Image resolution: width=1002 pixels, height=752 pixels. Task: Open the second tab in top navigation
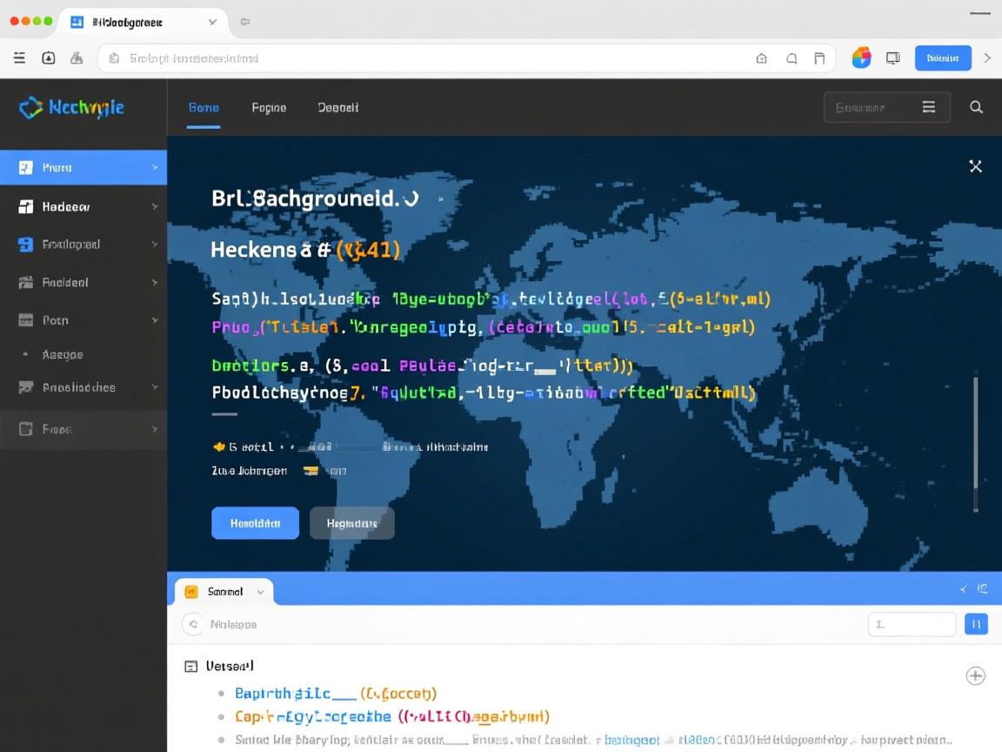269,108
